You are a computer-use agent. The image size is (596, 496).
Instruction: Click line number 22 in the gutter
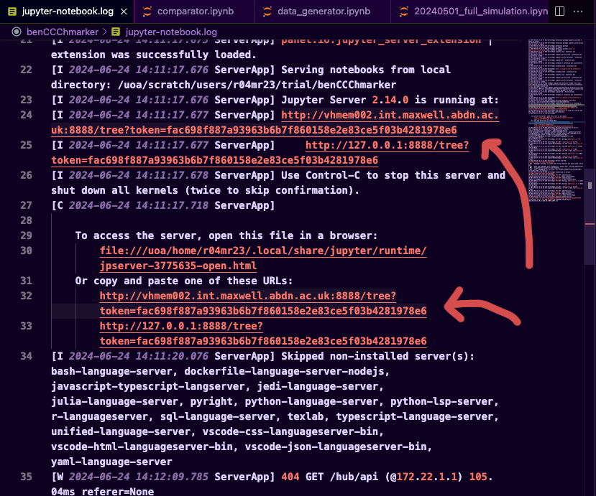pyautogui.click(x=26, y=70)
